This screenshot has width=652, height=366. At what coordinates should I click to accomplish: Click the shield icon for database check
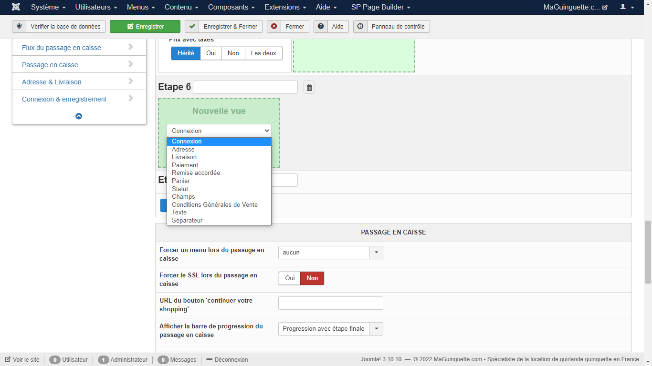click(x=19, y=27)
